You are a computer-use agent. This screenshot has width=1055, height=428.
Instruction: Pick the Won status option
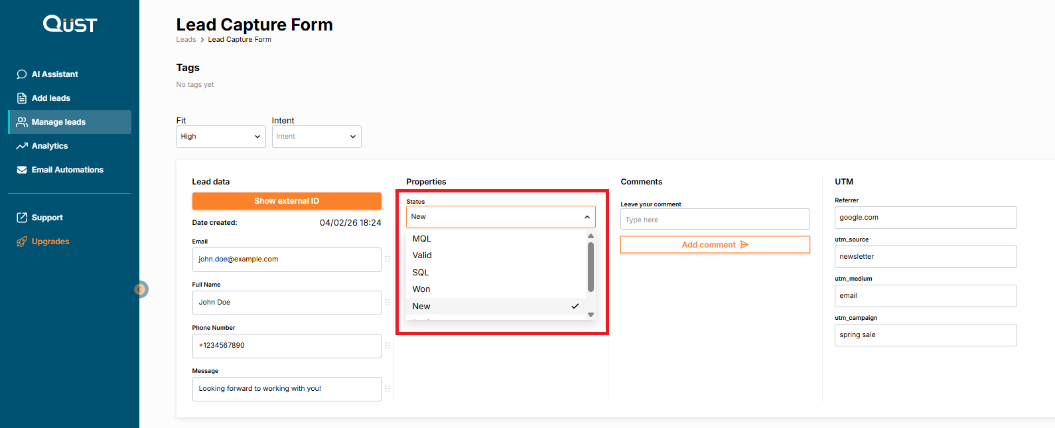click(421, 289)
